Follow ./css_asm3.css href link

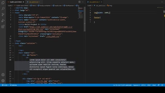(53, 36)
